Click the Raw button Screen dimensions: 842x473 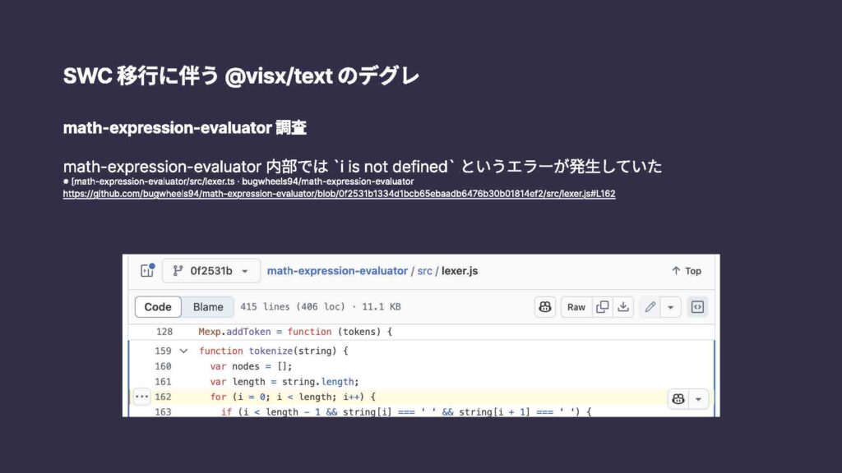coord(576,307)
